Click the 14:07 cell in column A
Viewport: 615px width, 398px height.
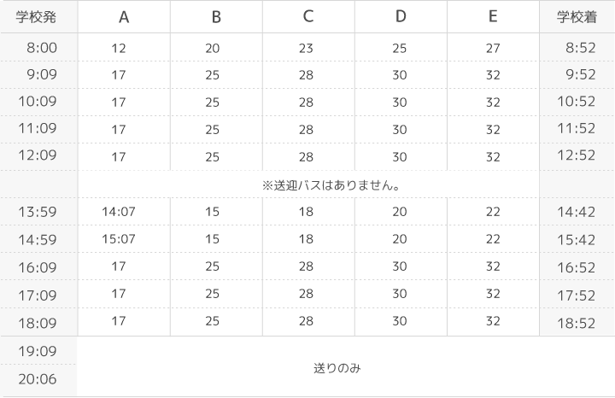tap(119, 212)
